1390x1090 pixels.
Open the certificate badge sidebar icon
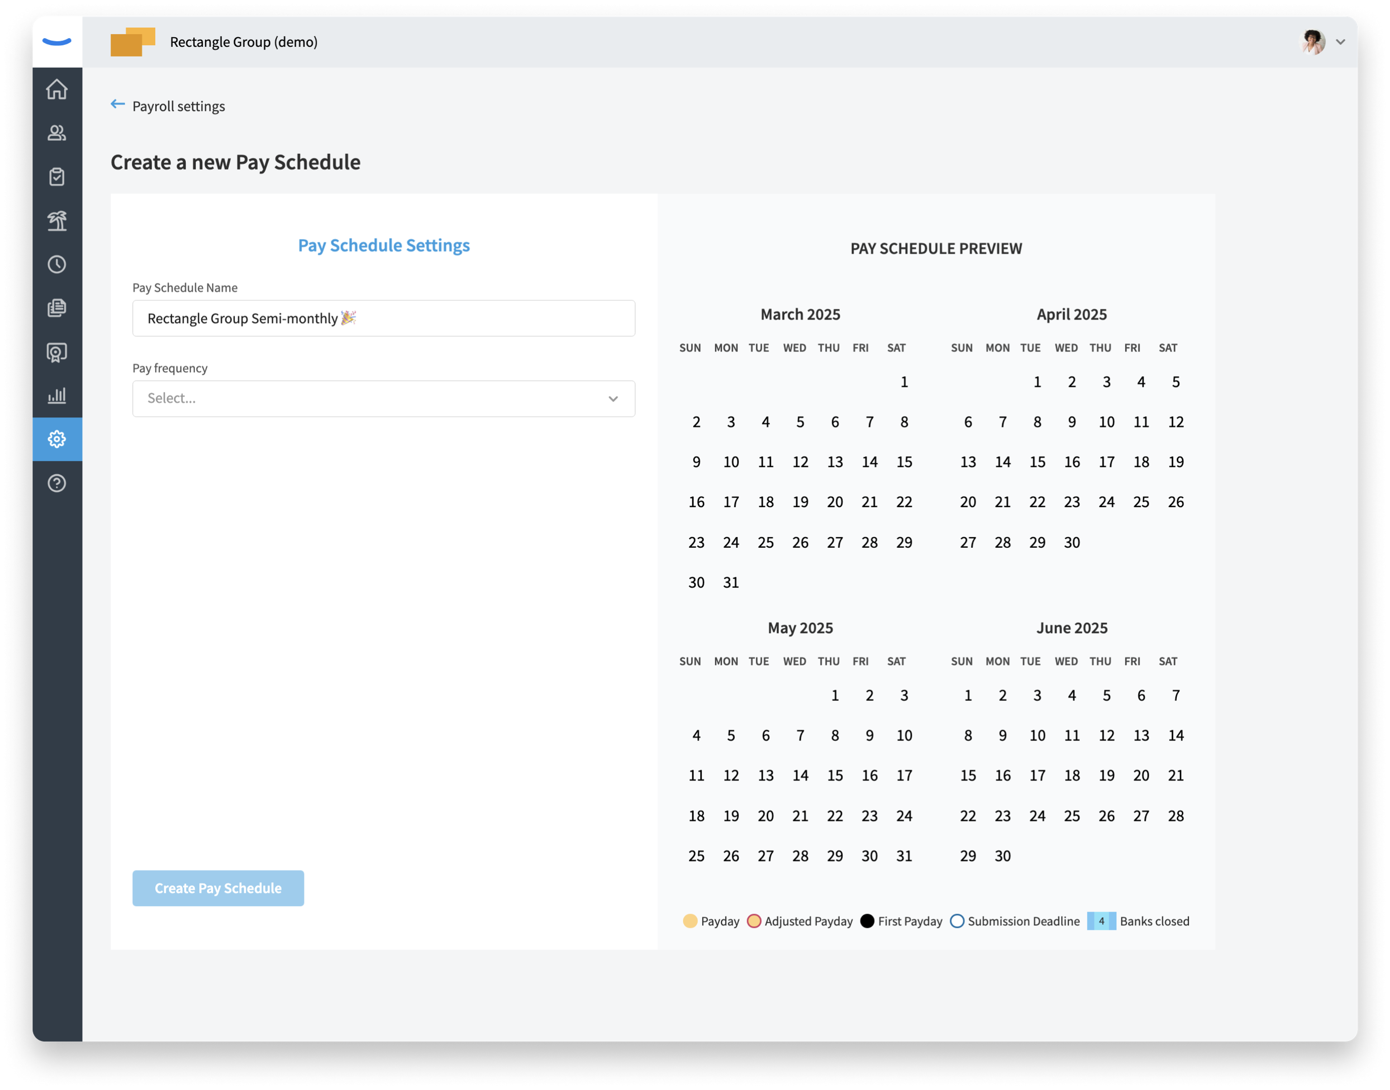click(x=57, y=352)
